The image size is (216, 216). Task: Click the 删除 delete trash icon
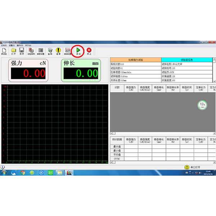pos(50,51)
